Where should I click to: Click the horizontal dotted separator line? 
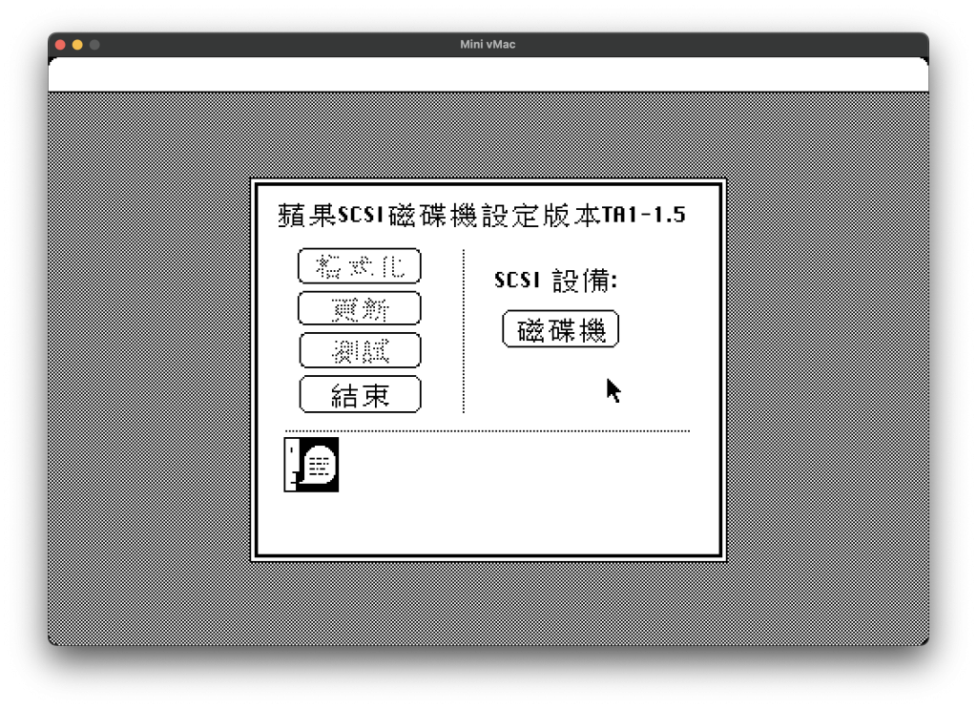pos(488,431)
